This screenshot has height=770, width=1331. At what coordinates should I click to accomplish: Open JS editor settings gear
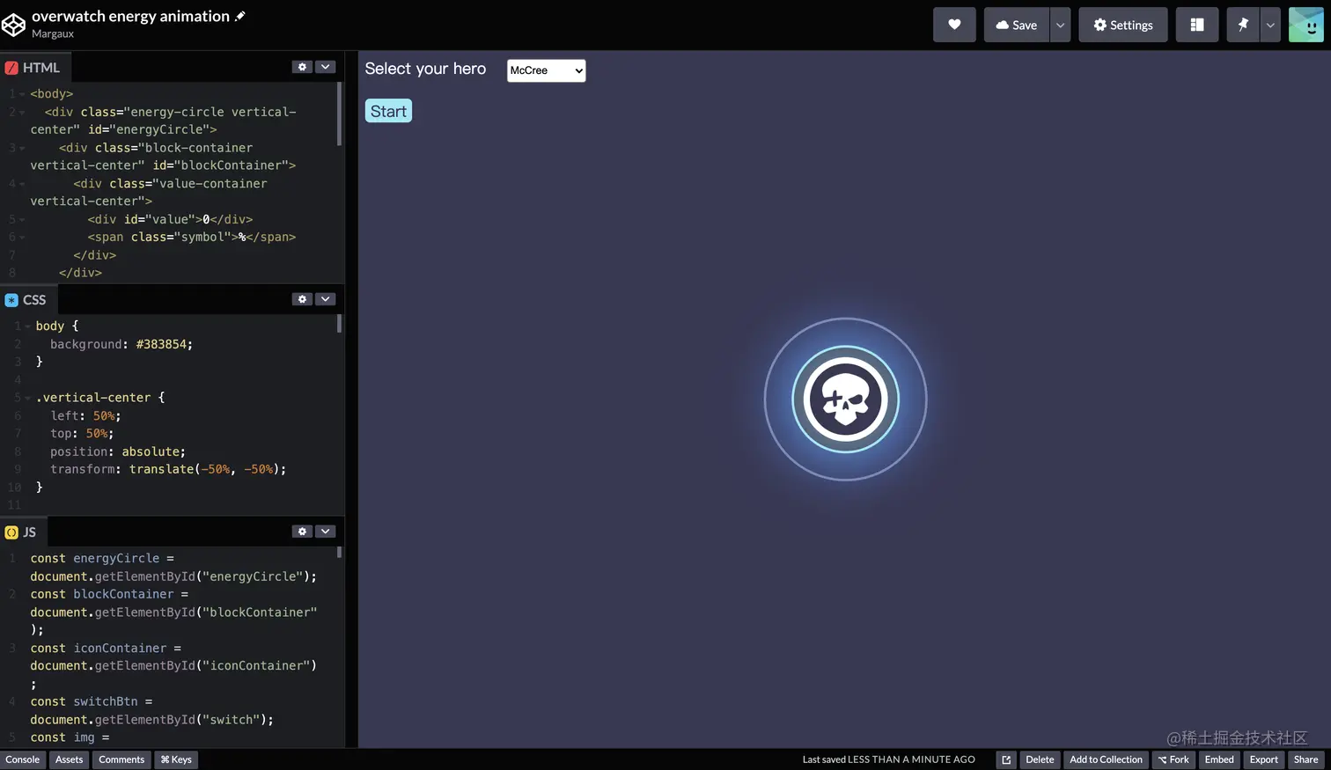coord(302,532)
